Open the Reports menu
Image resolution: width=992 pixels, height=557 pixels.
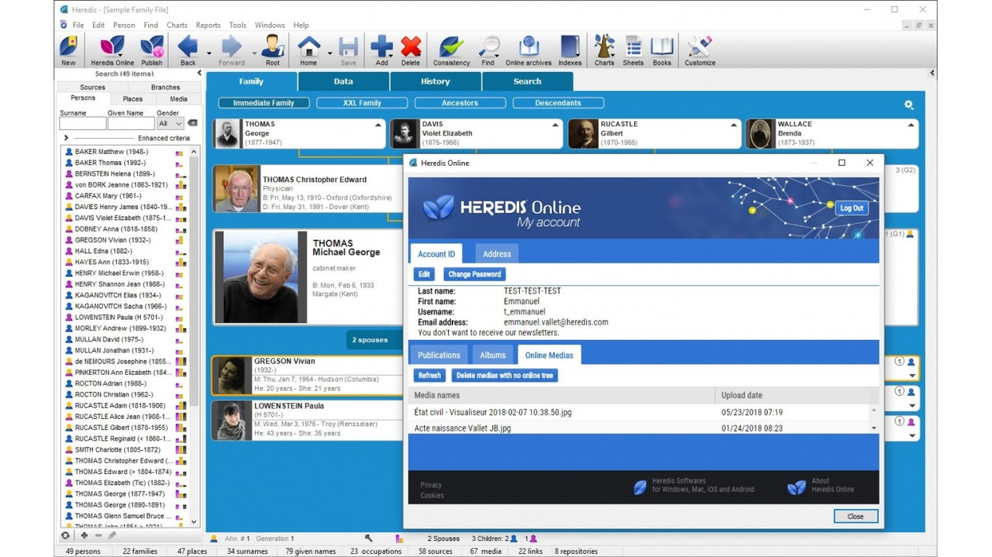click(x=208, y=25)
